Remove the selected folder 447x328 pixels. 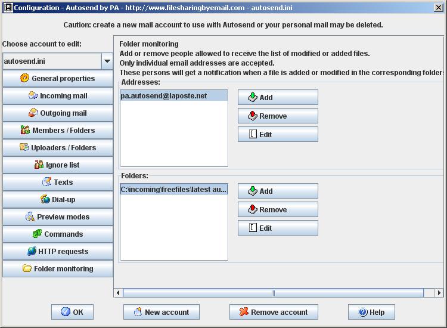278,210
